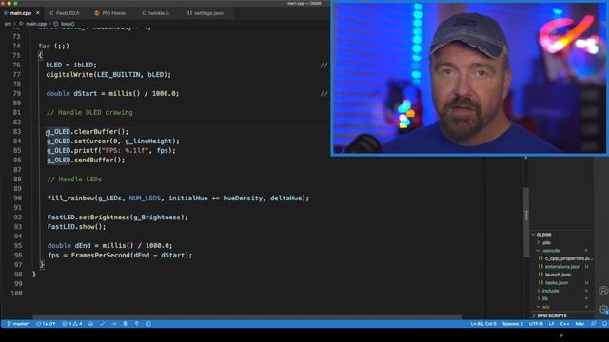This screenshot has height=342, width=609.
Task: Click the Ln 83, Col 5 cursor position
Action: pyautogui.click(x=483, y=324)
